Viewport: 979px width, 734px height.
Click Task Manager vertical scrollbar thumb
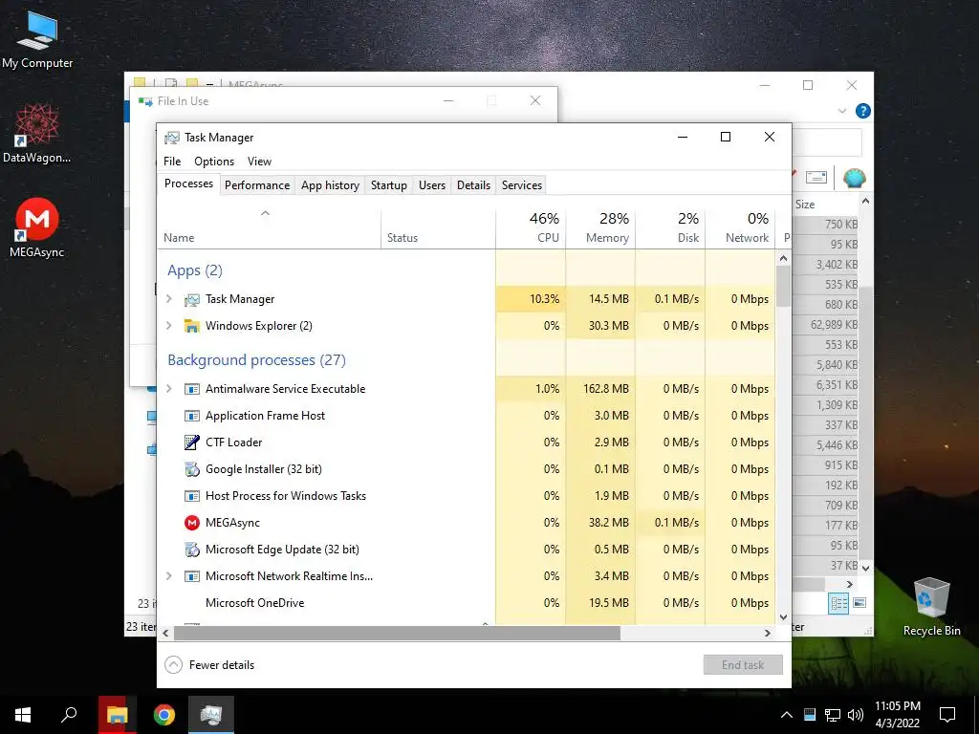784,286
